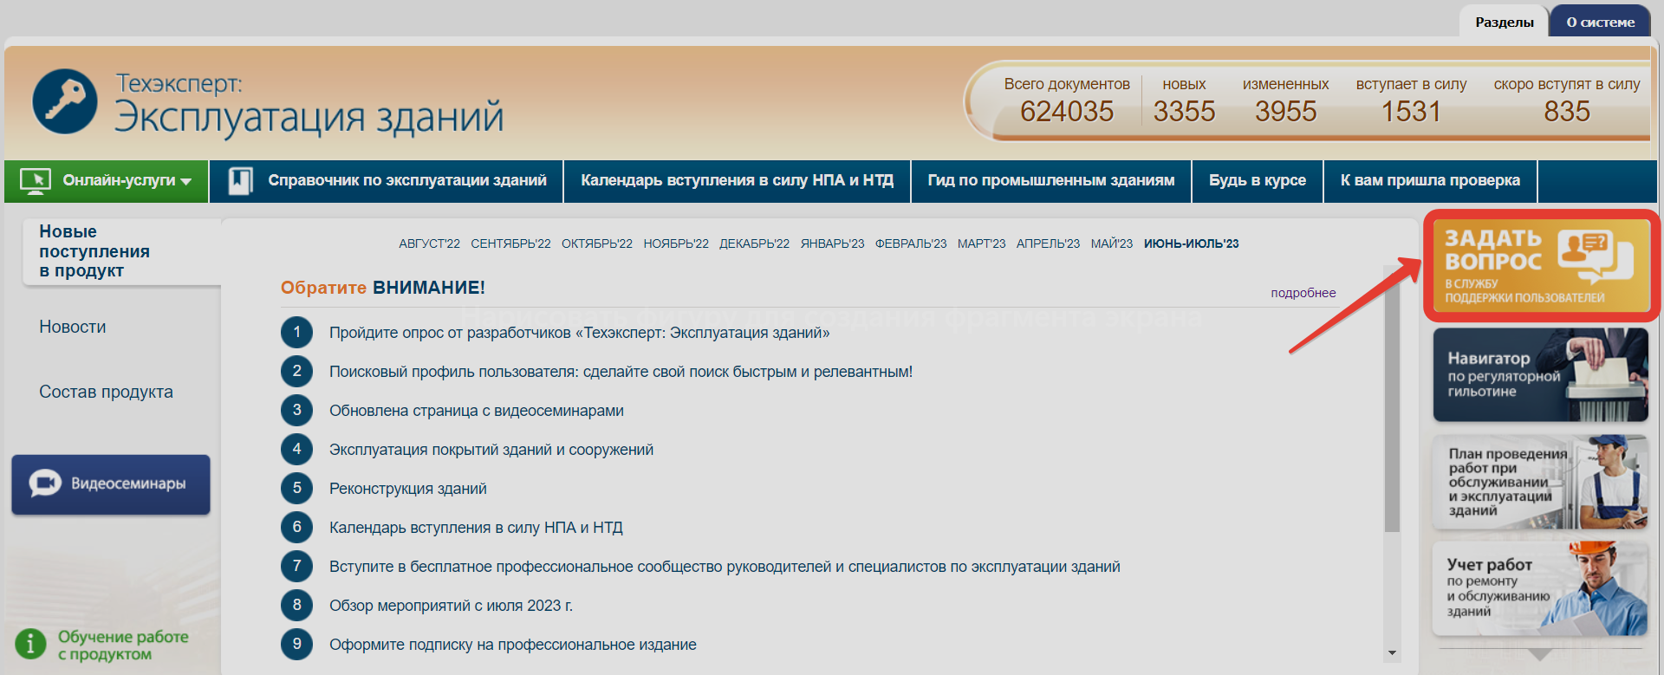Open Учет работ по ремонту banner
The height and width of the screenshot is (675, 1664).
coord(1541,589)
